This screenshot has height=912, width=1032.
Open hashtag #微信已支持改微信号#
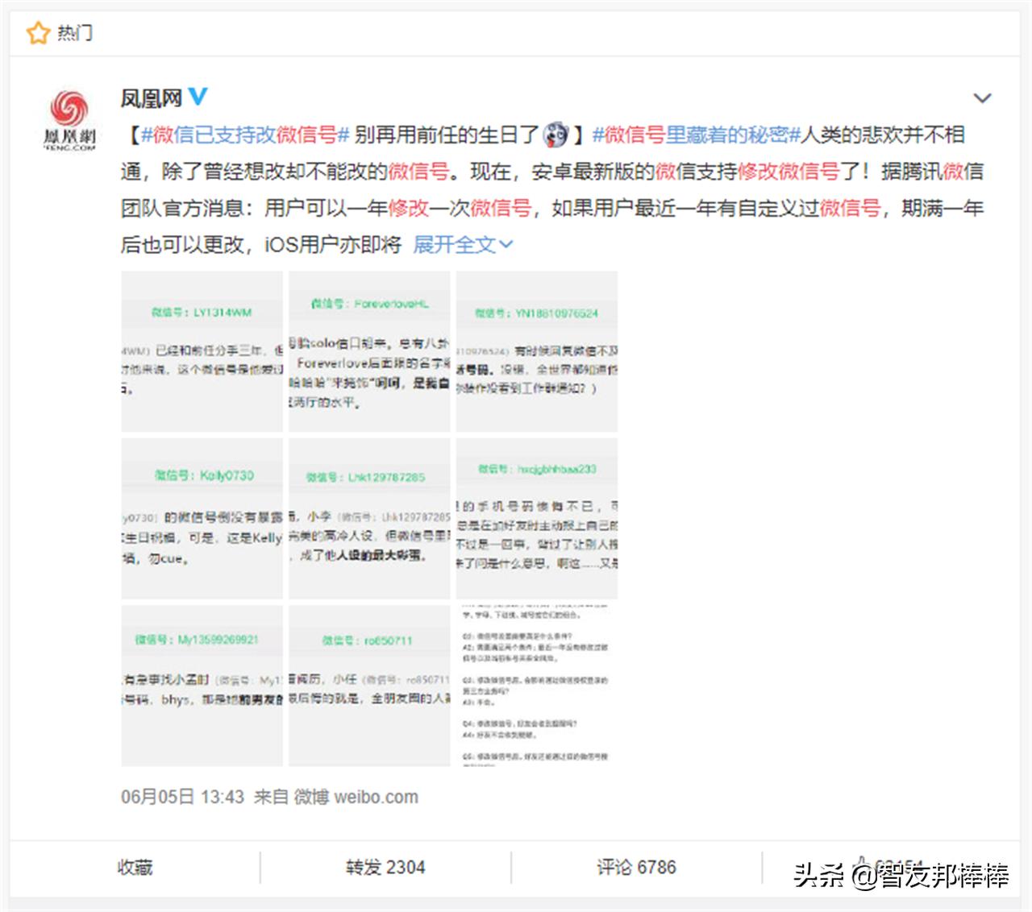[243, 134]
